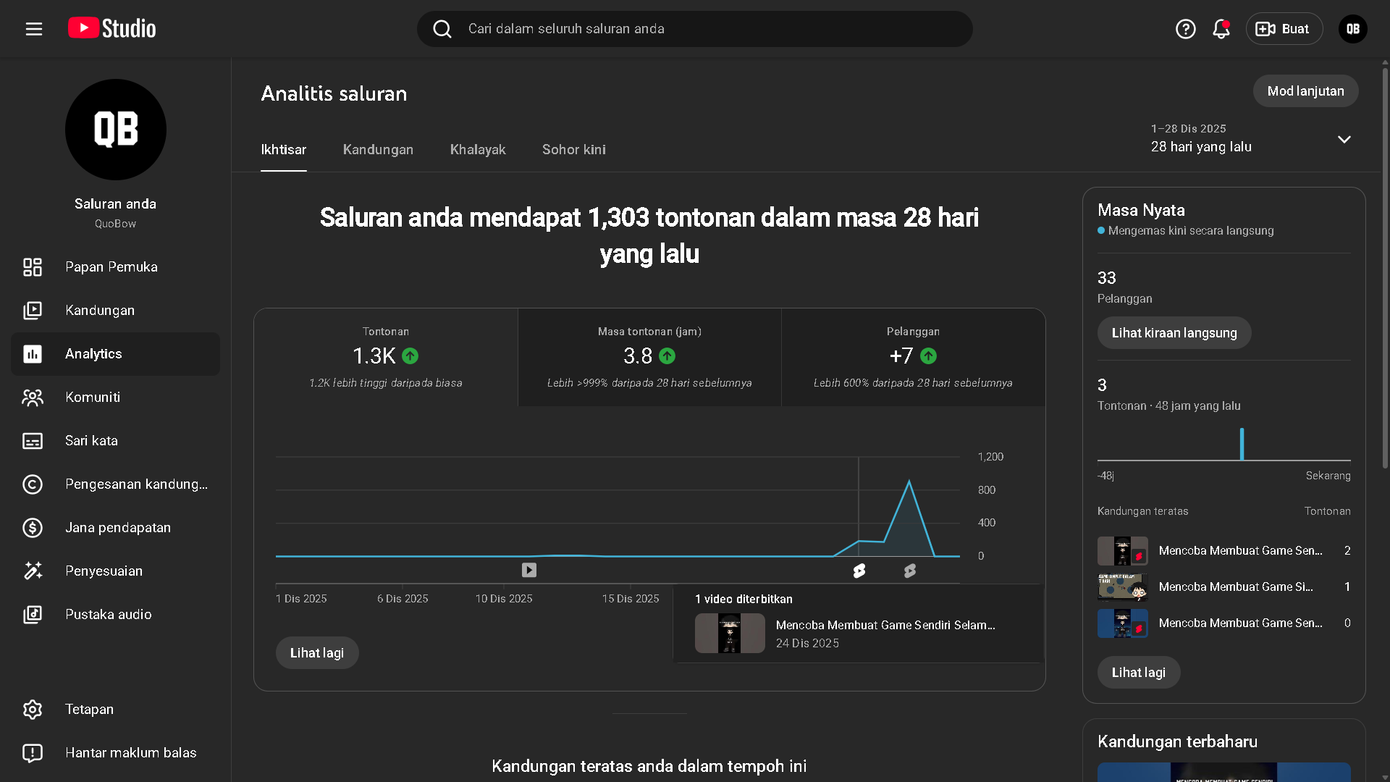Viewport: 1390px width, 782px height.
Task: Expand the 28 hari yang lalu date dropdown
Action: pos(1344,139)
